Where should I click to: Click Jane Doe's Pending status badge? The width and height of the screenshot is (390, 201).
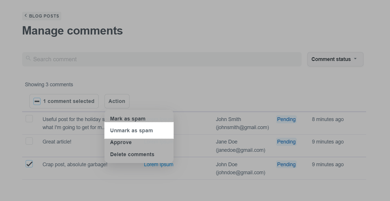click(x=286, y=142)
